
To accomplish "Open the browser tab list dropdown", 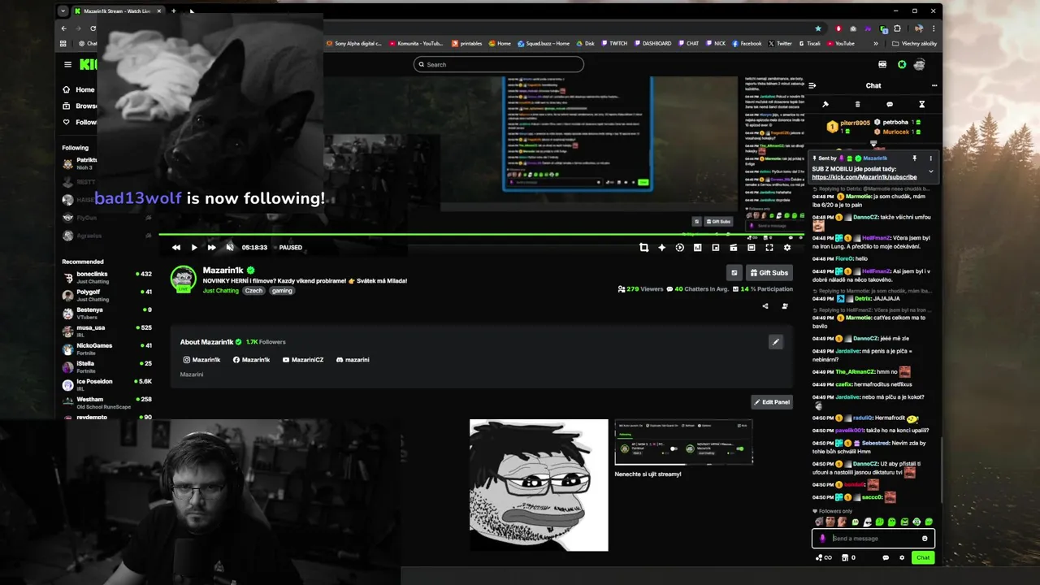I will (63, 11).
